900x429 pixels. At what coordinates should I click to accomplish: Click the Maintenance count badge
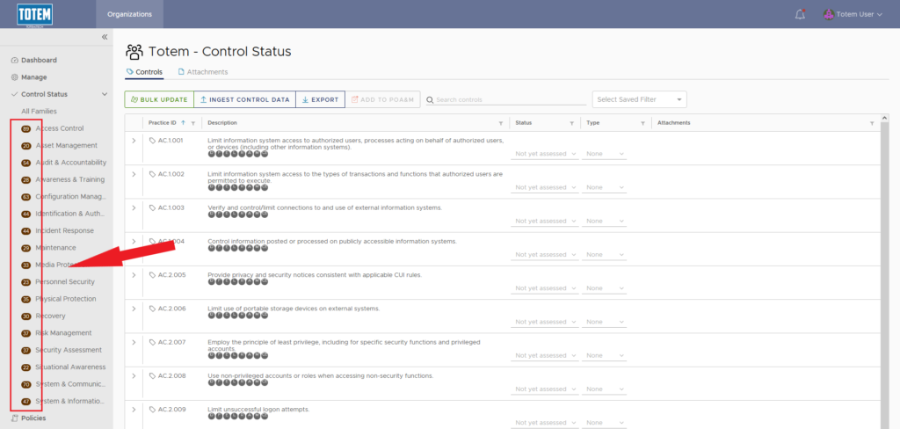point(25,248)
